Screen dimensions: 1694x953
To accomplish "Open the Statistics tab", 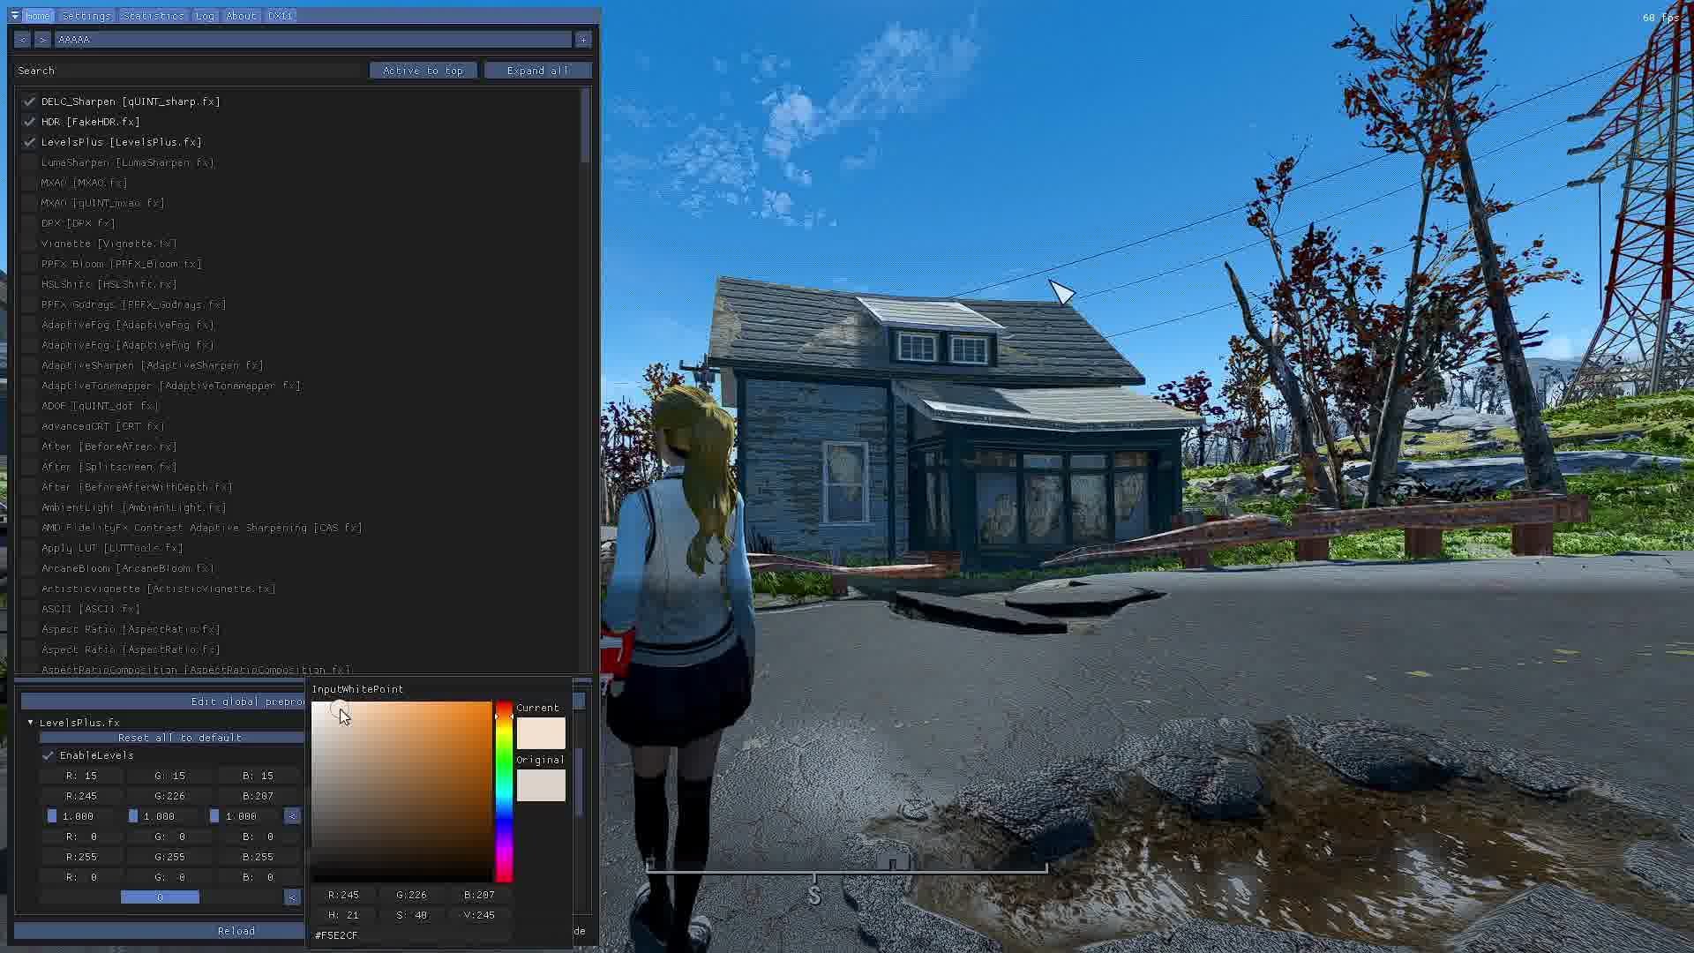I will click(154, 16).
